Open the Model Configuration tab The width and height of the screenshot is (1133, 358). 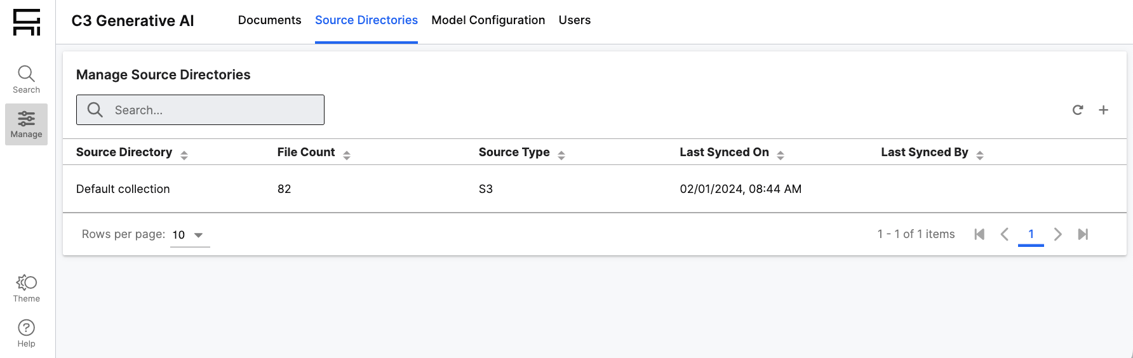[x=488, y=20]
